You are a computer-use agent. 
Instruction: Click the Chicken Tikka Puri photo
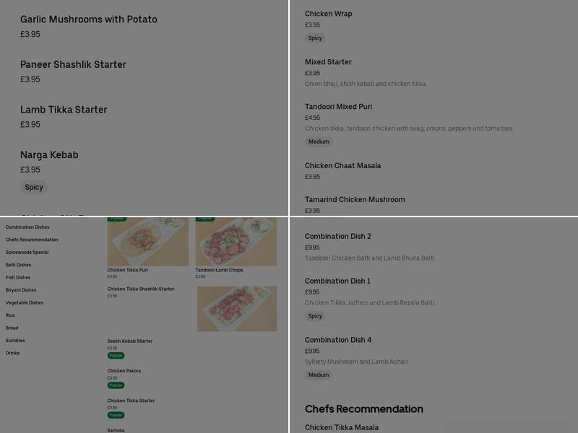tap(148, 242)
